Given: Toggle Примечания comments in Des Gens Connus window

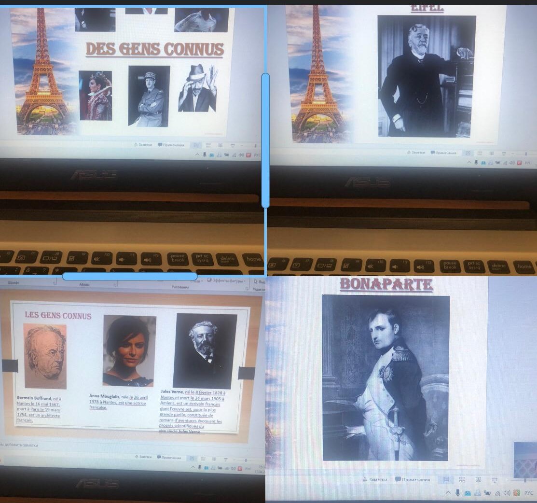Looking at the screenshot, I should (171, 145).
